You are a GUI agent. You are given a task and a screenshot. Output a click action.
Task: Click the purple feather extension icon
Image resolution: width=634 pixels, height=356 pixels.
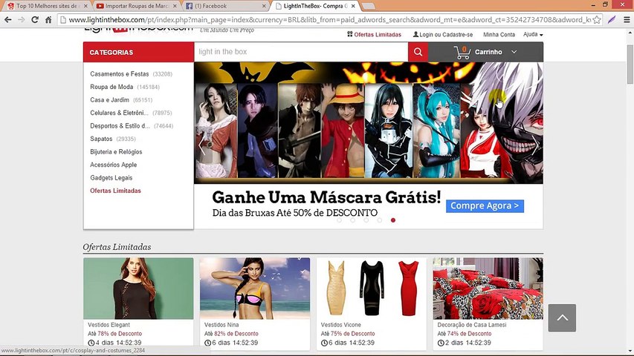[612, 20]
